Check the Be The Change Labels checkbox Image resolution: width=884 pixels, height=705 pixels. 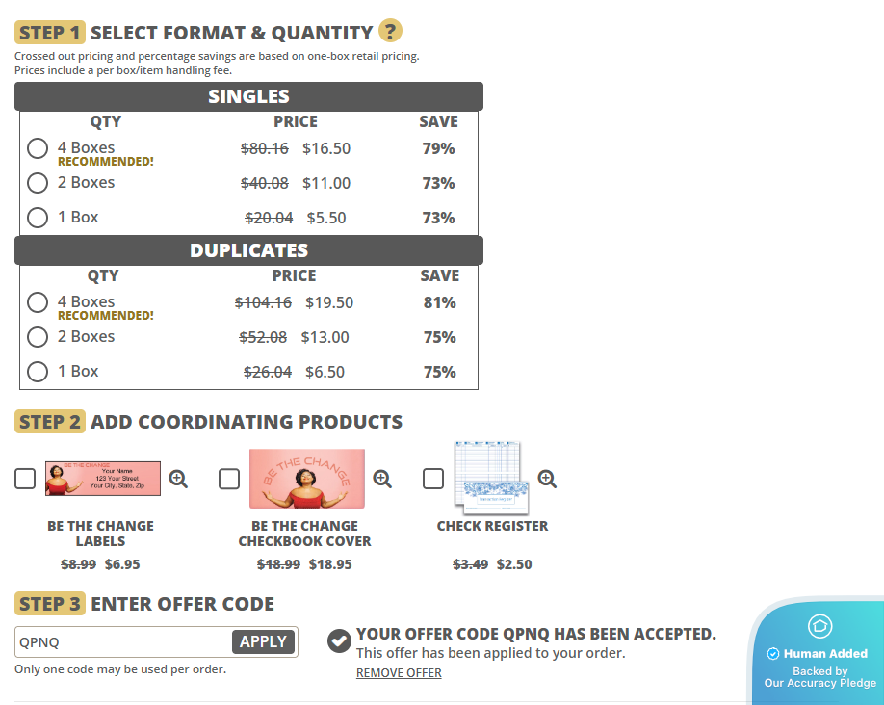coord(25,479)
